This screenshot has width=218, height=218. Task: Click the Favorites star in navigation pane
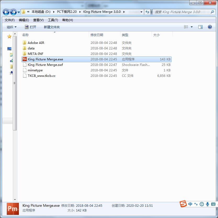[9, 36]
